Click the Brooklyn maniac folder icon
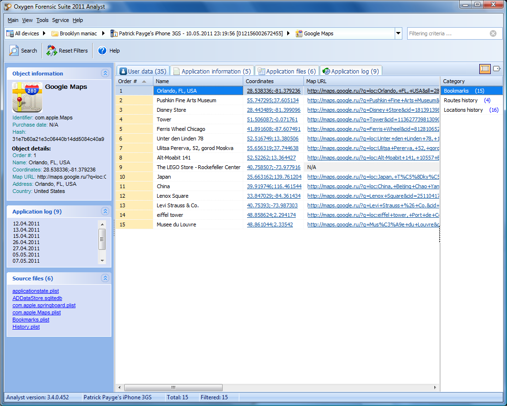 click(55, 33)
